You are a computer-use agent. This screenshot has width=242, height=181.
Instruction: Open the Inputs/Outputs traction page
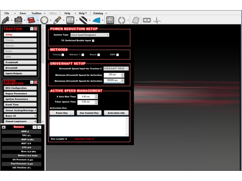(x=20, y=74)
